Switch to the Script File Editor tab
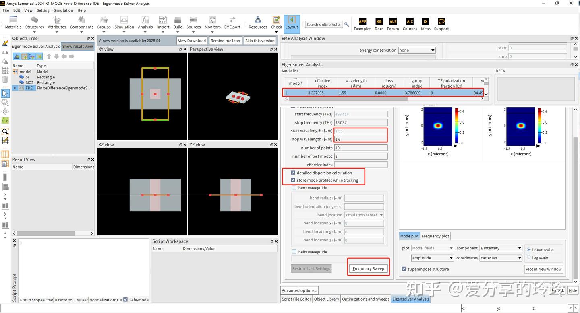Image resolution: width=580 pixels, height=313 pixels. click(x=296, y=299)
